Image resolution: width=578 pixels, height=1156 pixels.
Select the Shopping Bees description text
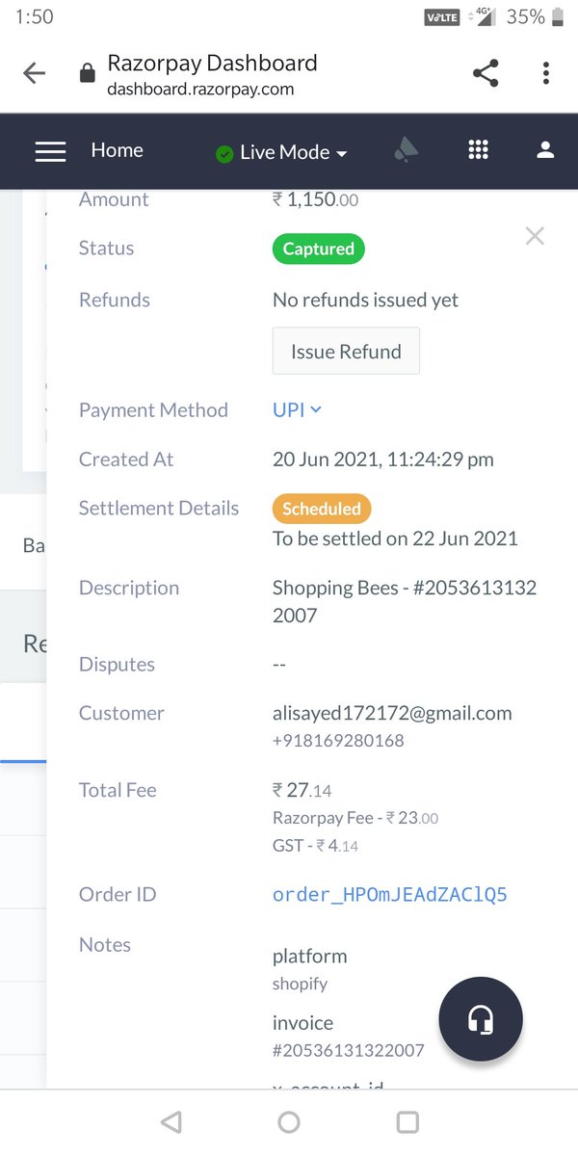click(405, 601)
